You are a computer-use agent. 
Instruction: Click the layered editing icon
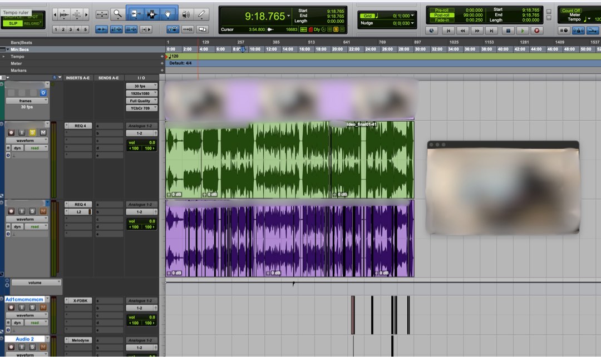tap(202, 29)
